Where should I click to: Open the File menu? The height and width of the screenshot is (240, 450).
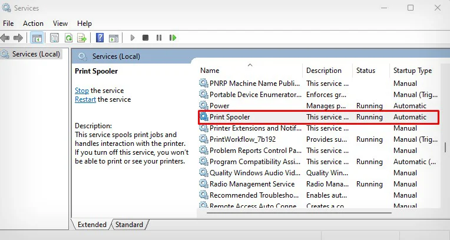pos(8,24)
